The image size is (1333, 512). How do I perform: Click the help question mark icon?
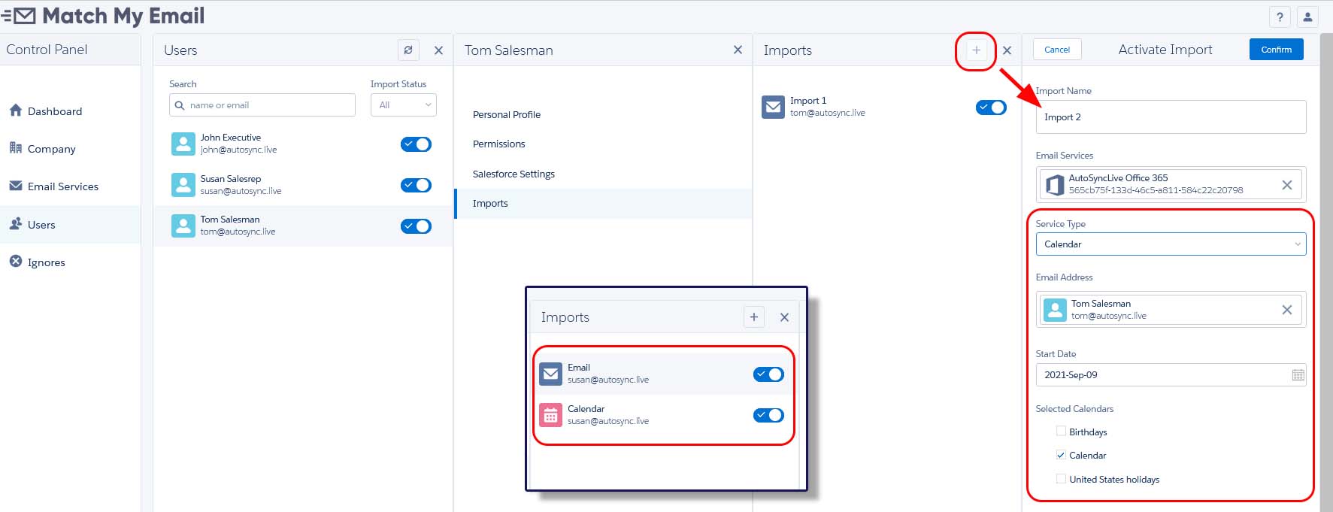1280,17
